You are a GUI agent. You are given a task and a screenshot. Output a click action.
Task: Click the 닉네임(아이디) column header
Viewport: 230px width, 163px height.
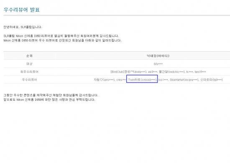click(158, 56)
